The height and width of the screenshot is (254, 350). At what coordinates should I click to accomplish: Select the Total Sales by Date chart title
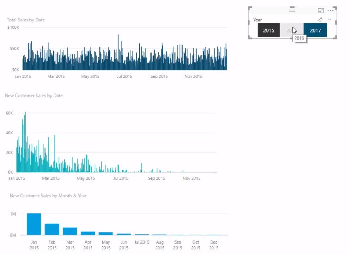click(x=26, y=20)
